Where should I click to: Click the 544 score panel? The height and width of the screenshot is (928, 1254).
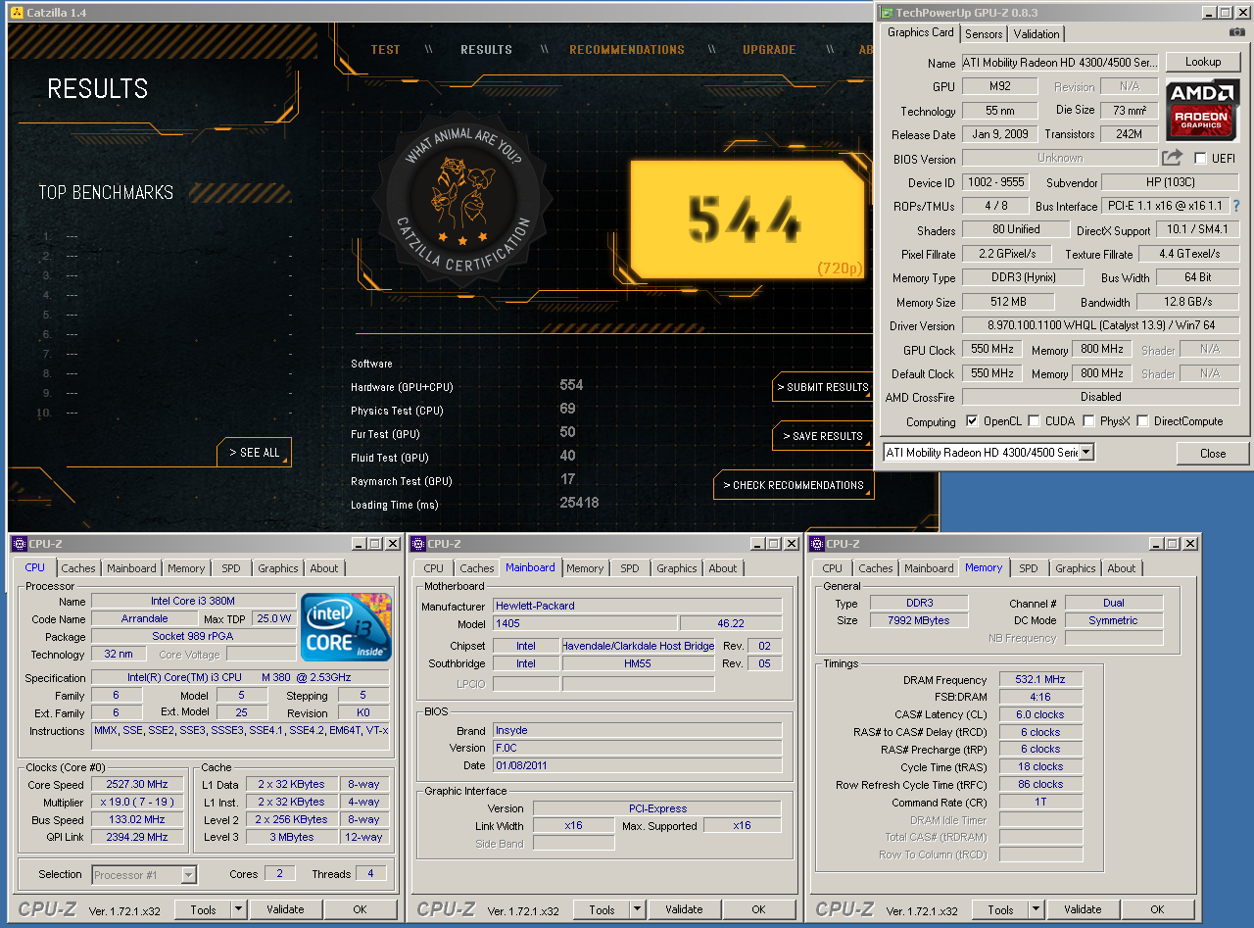747,220
